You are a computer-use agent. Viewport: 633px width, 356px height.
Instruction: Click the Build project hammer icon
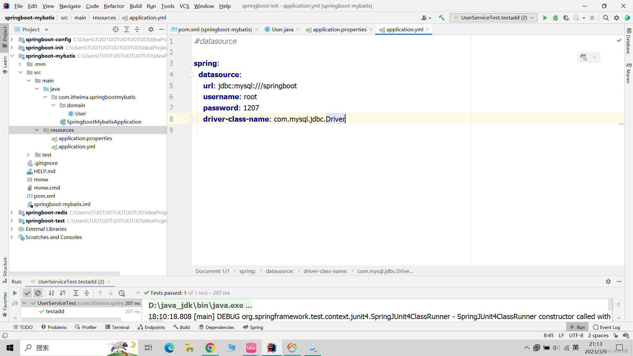coord(441,18)
